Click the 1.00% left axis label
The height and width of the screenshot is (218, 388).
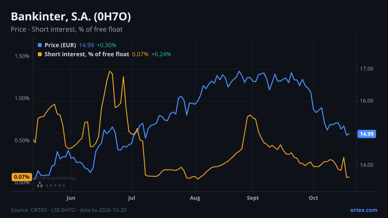tap(22, 99)
